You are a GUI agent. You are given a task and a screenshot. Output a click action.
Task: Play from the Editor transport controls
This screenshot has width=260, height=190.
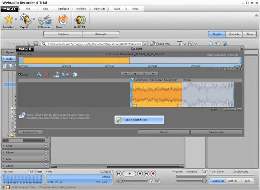[x=144, y=74]
